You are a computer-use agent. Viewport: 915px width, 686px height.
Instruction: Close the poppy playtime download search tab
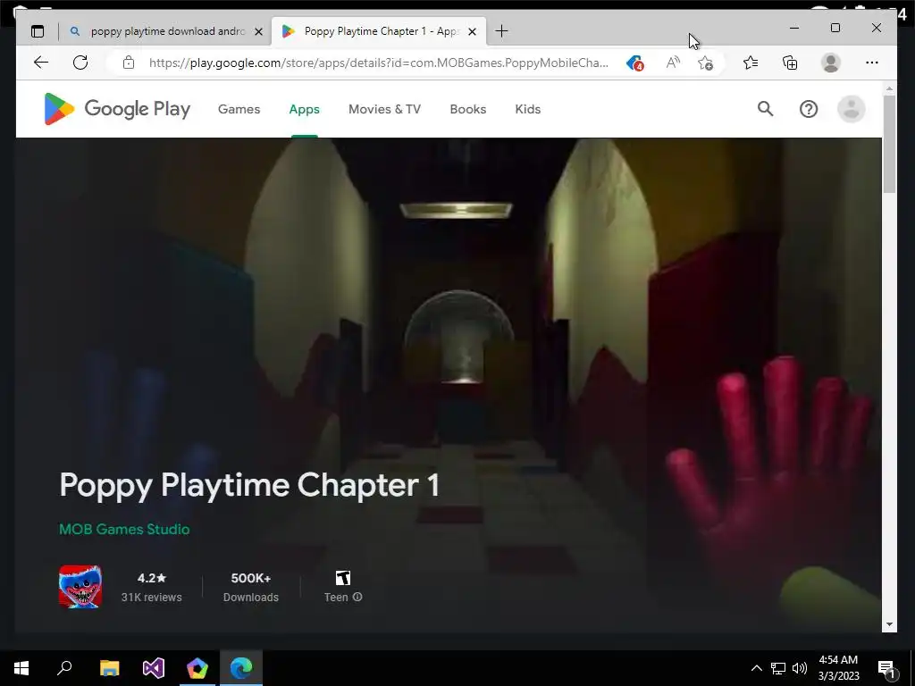(x=258, y=31)
